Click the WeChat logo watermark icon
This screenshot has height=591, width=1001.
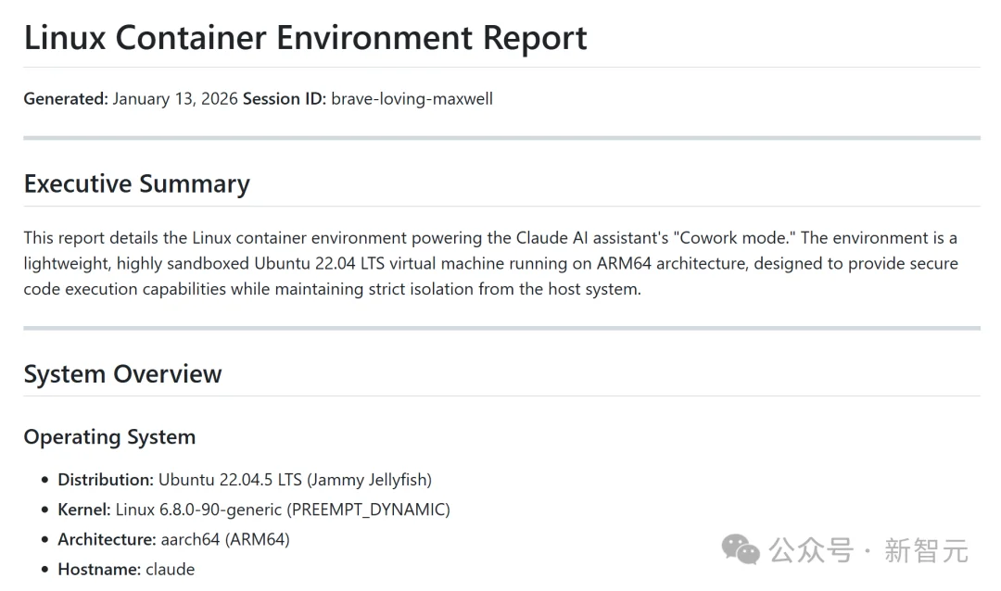pyautogui.click(x=741, y=549)
